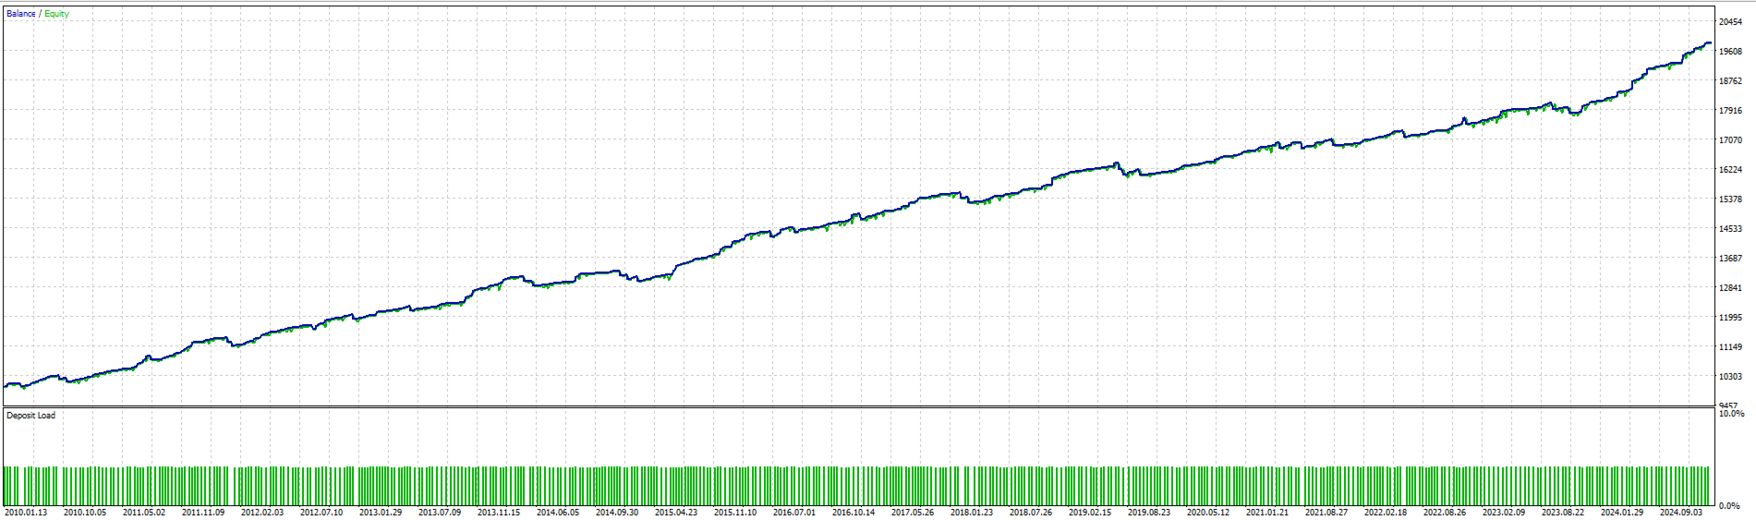Image resolution: width=1756 pixels, height=520 pixels.
Task: Select the 2014.06.05 date on timeline
Action: pos(558,512)
